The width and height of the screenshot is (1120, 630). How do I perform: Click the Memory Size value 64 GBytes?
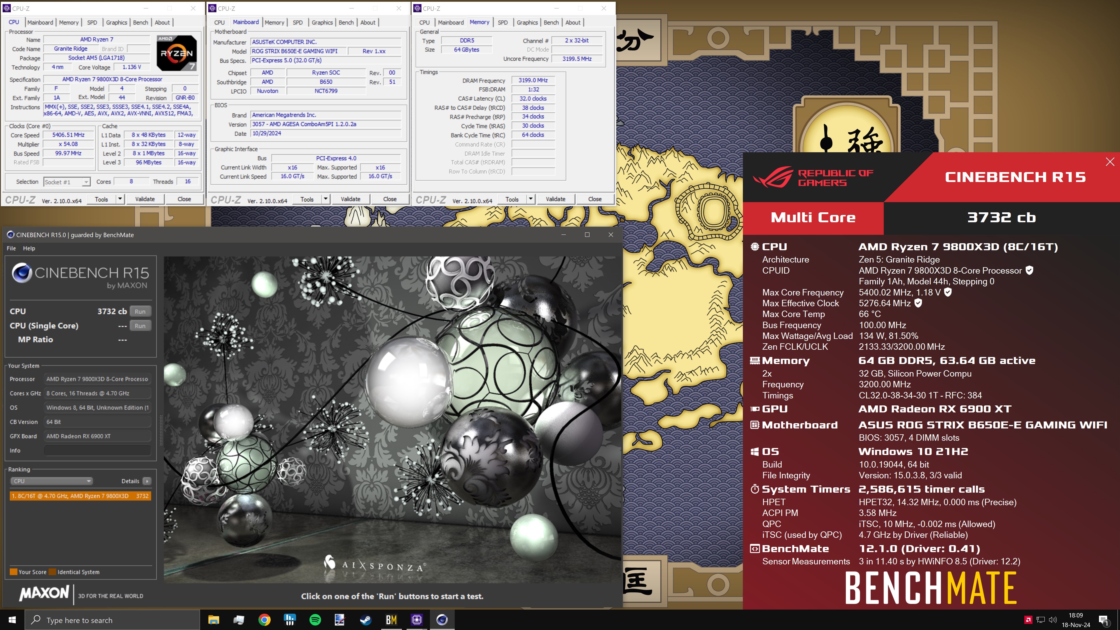pyautogui.click(x=467, y=50)
